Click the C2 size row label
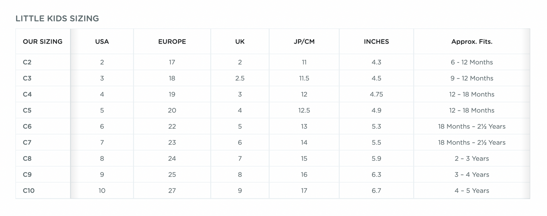Screen dimensions: 547x216 click(x=27, y=62)
